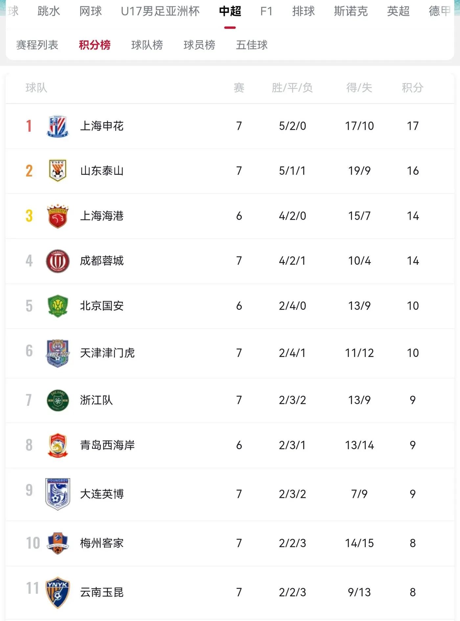Open the 英超 league category
The height and width of the screenshot is (621, 460).
(x=398, y=11)
